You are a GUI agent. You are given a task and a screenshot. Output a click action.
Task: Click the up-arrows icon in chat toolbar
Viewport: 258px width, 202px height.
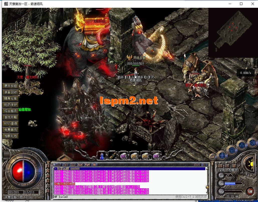(x=58, y=165)
